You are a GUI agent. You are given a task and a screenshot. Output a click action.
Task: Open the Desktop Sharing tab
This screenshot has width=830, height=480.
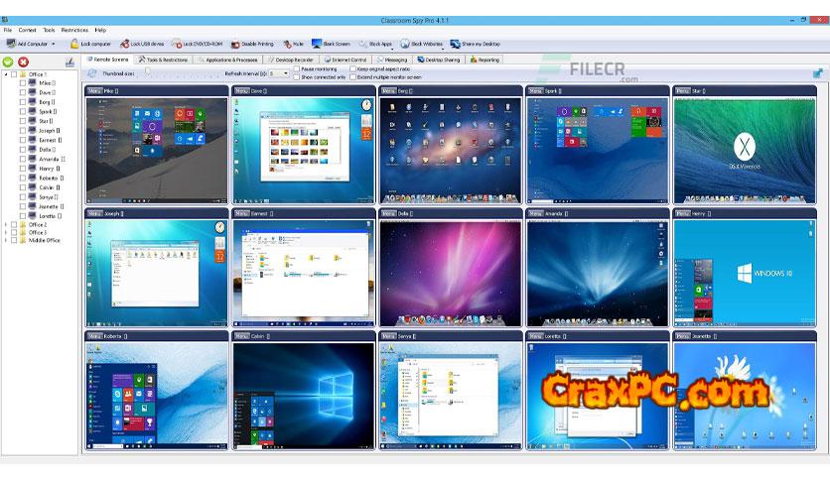[439, 60]
